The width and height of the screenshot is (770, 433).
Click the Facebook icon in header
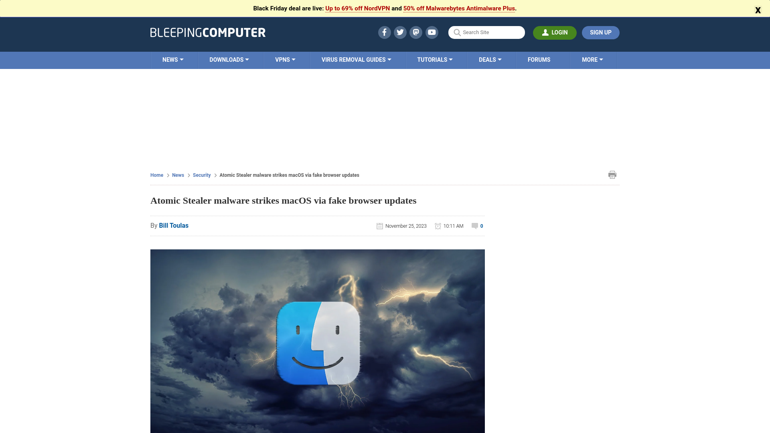385,32
